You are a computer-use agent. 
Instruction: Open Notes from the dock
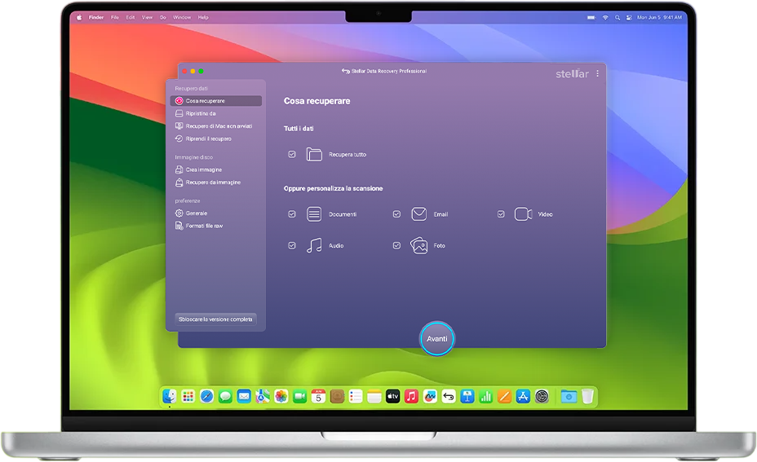tap(374, 397)
